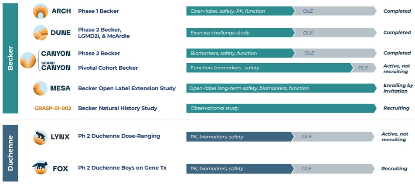The image size is (415, 184).
Task: Click the Exercise challenge study bar
Action: 239,33
